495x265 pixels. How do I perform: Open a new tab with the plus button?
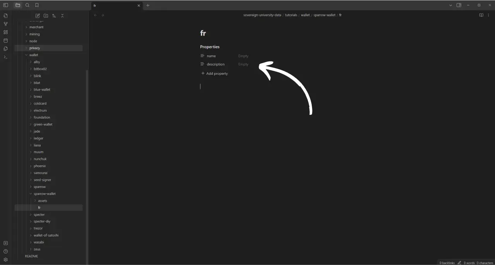148,5
